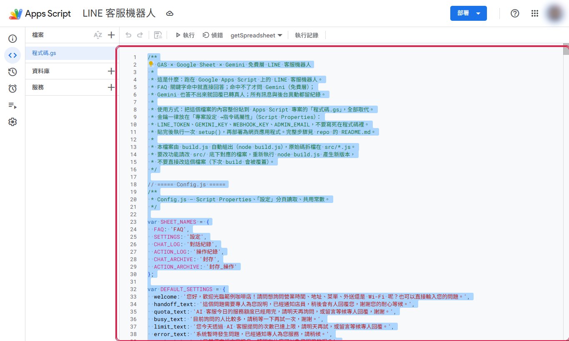Click the 資料庫 libraries section label
The image size is (569, 341).
[41, 71]
